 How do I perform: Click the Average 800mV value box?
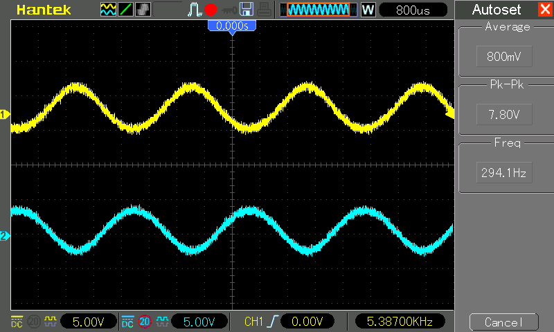(x=504, y=56)
